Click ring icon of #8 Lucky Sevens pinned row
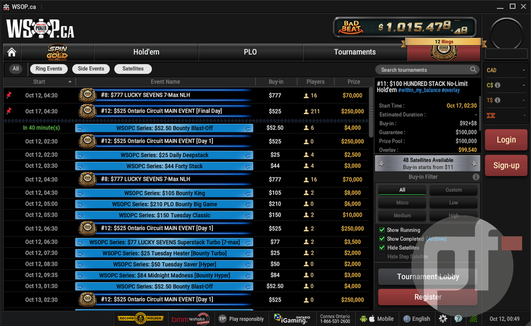Viewport: 531px width, 326px height. click(87, 95)
